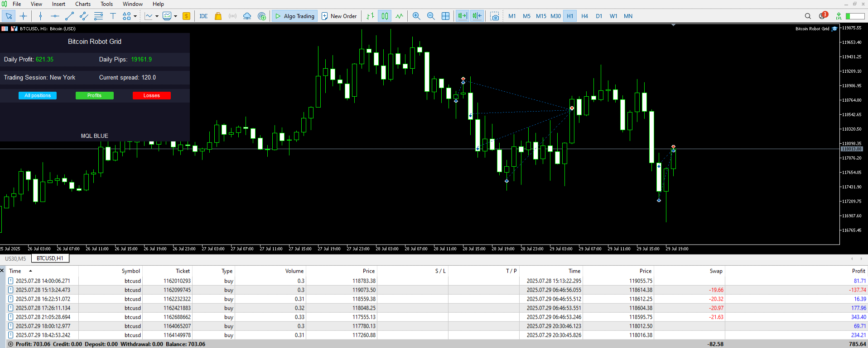
Task: Select the vertical line drawing tool
Action: pyautogui.click(x=41, y=16)
